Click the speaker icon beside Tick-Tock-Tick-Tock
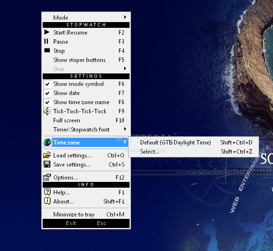This screenshot has width=273, height=251. (47, 111)
